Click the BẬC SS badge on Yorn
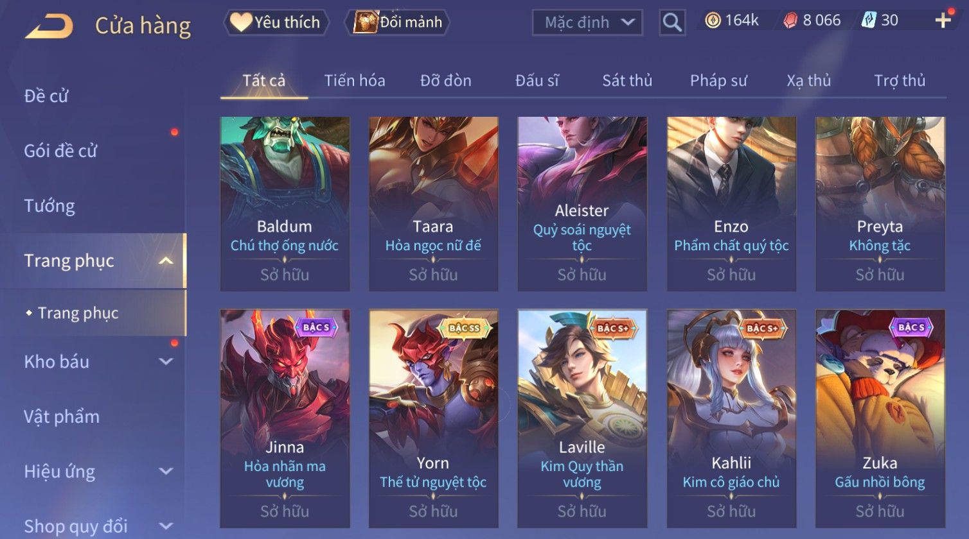Viewport: 969px width, 539px height. tap(465, 328)
